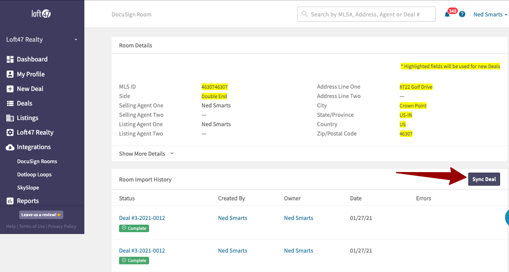Click the My Profile person icon
Image resolution: width=509 pixels, height=272 pixels.
(10, 74)
